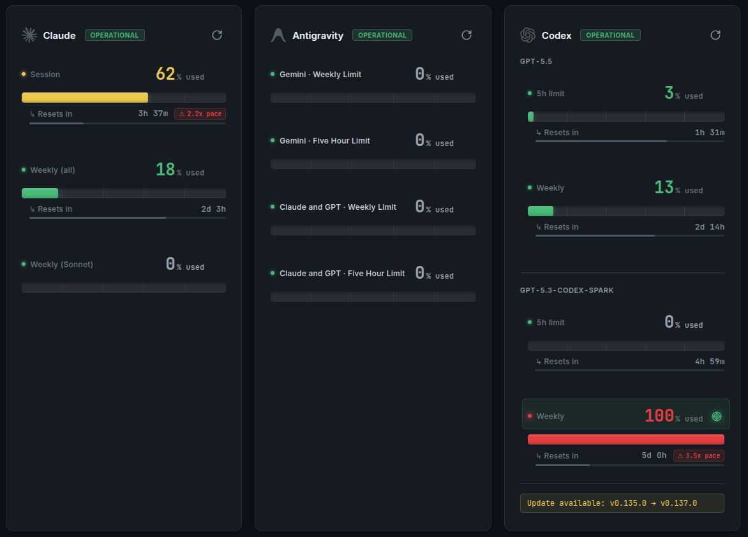
Task: Click the Claude starburst logo
Action: tap(29, 35)
